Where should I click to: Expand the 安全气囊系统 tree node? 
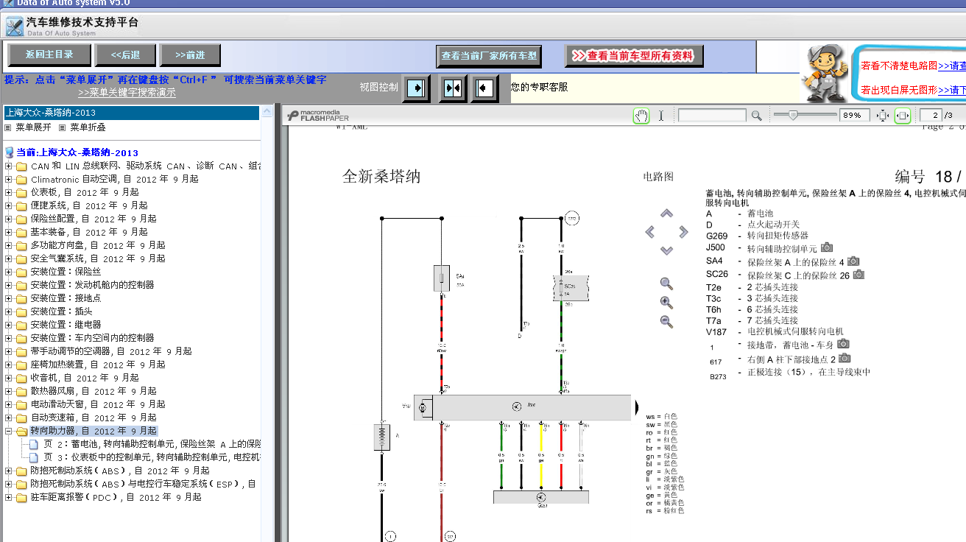(9, 258)
